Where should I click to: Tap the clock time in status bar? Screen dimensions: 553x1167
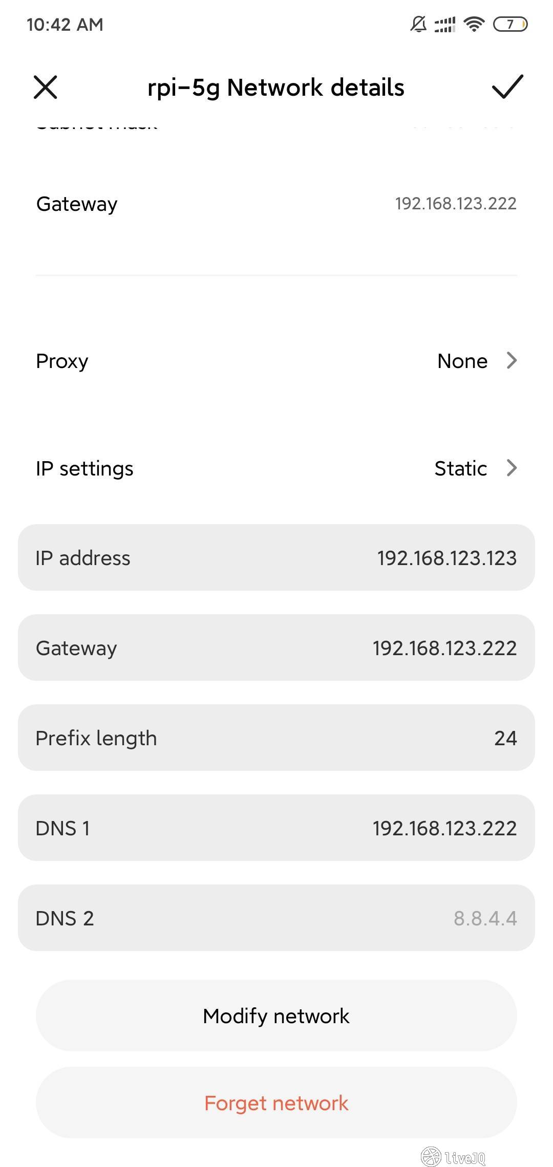[65, 25]
